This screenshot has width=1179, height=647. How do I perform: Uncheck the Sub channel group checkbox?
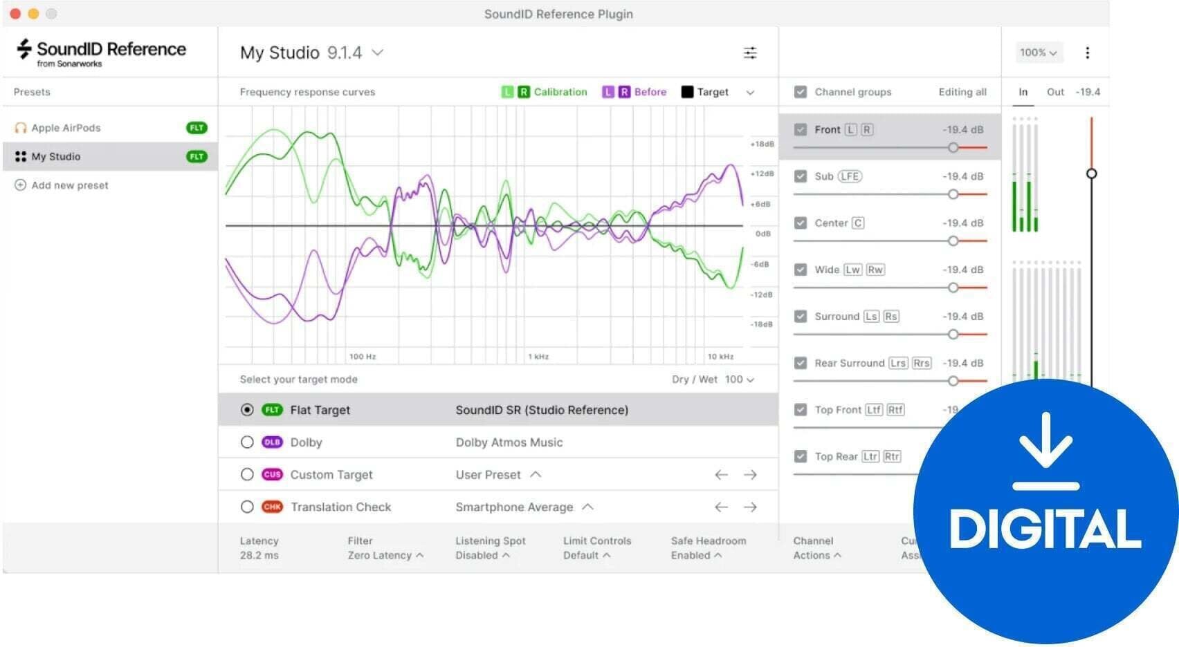pos(801,176)
